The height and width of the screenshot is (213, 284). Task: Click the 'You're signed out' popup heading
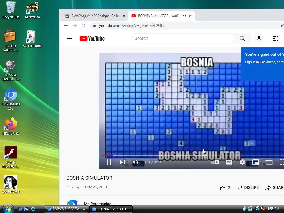[264, 54]
